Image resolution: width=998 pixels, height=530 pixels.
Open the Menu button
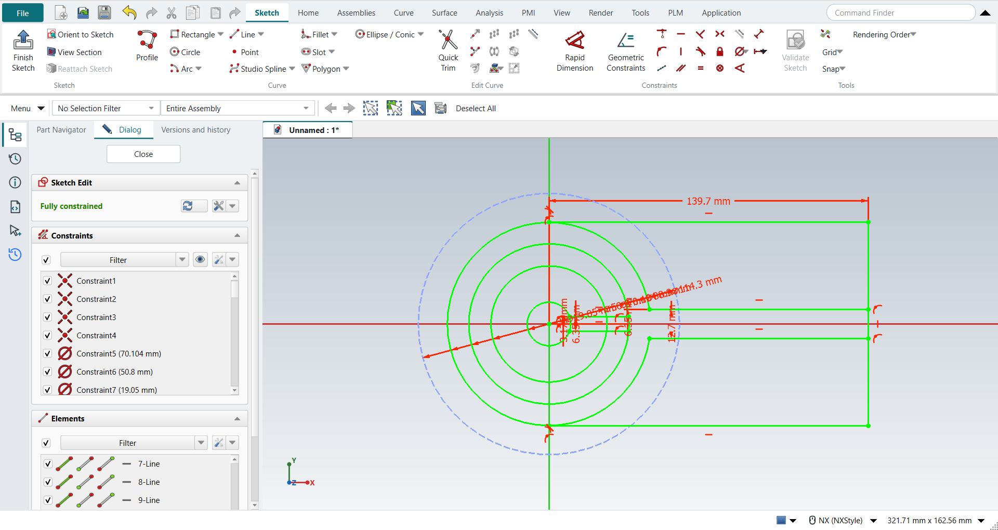click(x=28, y=108)
